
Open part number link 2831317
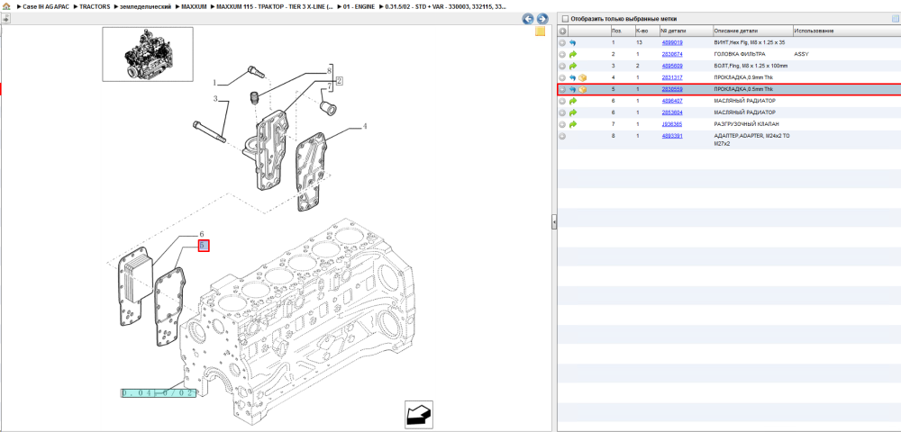coord(672,77)
